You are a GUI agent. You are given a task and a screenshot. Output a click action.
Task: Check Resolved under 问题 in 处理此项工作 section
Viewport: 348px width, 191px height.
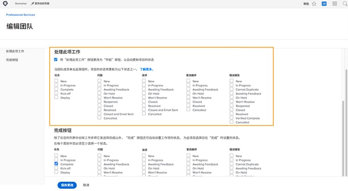click(99, 109)
